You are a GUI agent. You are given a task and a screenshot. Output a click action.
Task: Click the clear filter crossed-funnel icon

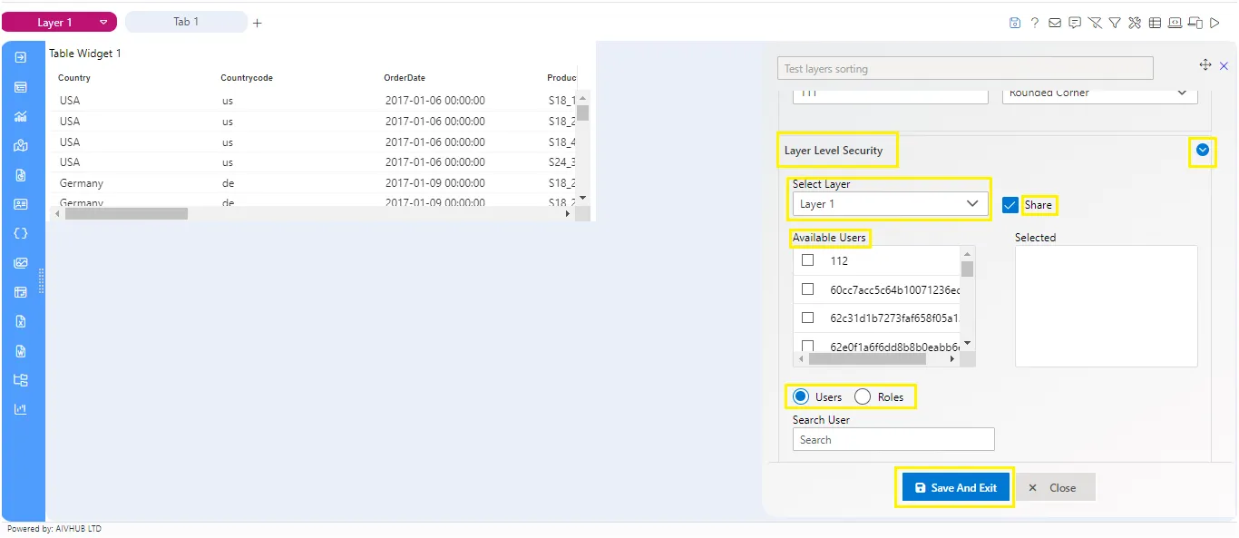click(x=1095, y=23)
